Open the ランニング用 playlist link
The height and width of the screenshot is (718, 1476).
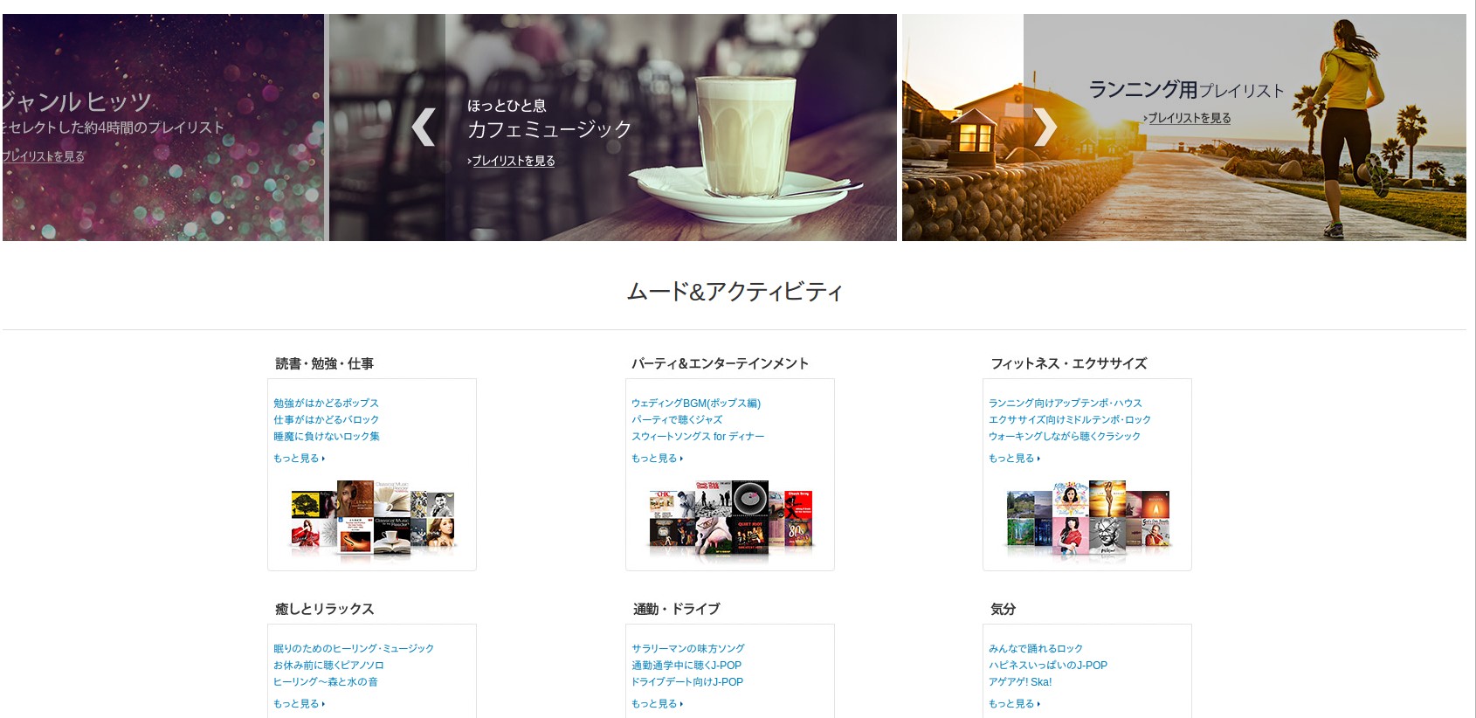[1188, 118]
